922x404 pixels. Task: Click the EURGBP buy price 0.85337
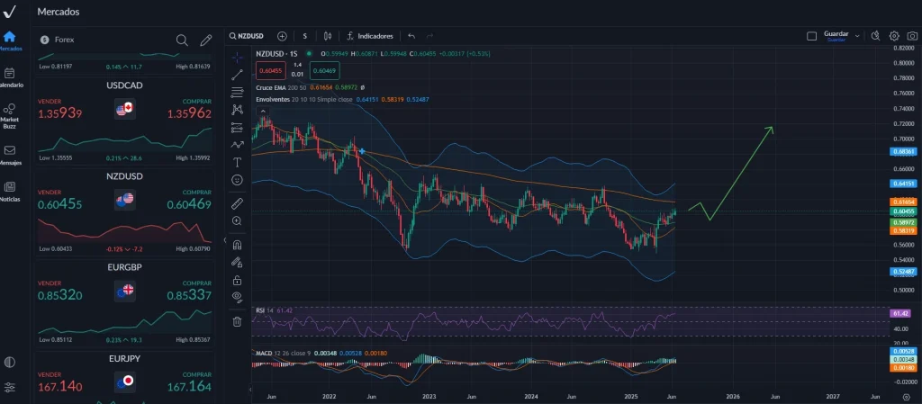click(189, 295)
